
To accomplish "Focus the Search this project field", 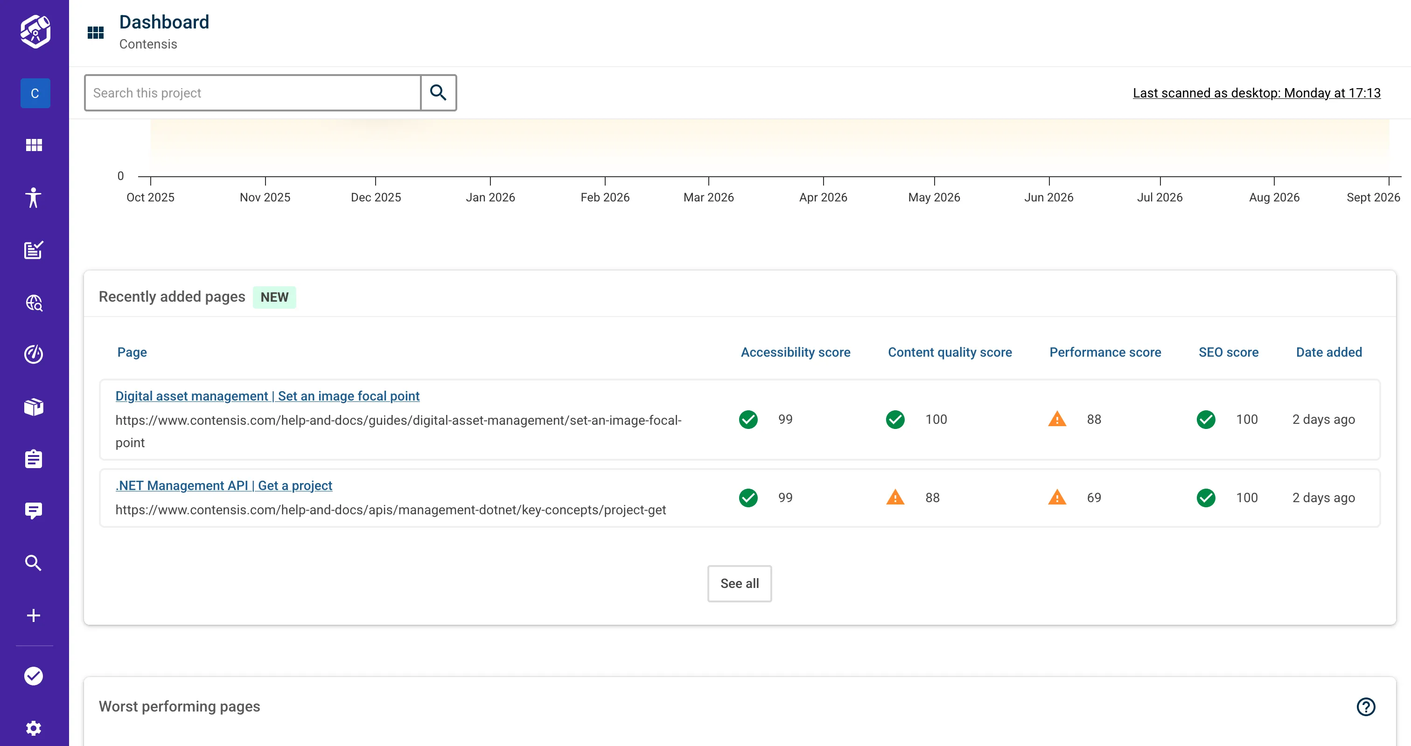I will click(252, 92).
